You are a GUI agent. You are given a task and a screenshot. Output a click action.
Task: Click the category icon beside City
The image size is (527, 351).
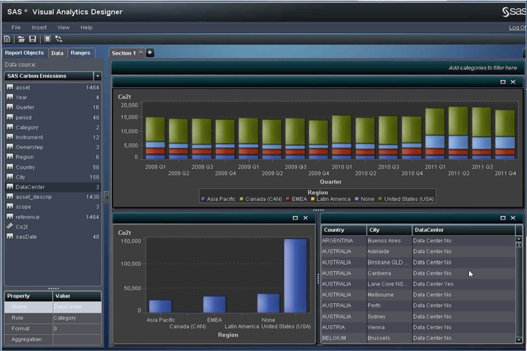point(10,176)
